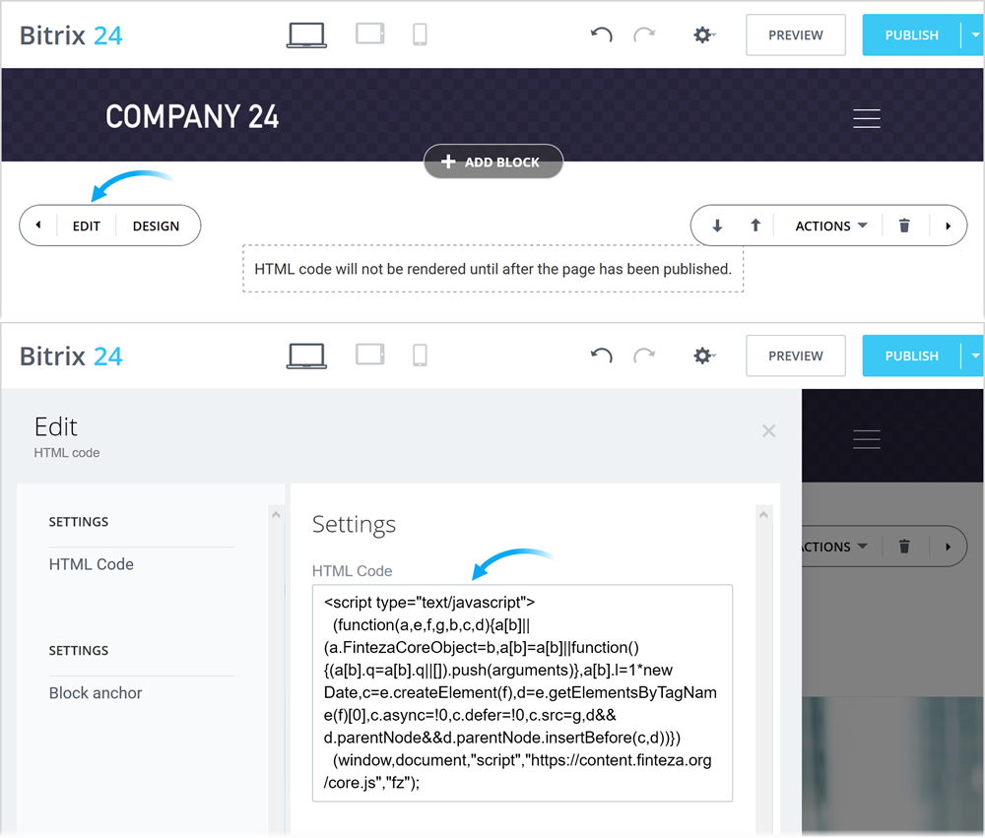Collapse block controls with left triangle
This screenshot has width=985, height=838.
38,226
